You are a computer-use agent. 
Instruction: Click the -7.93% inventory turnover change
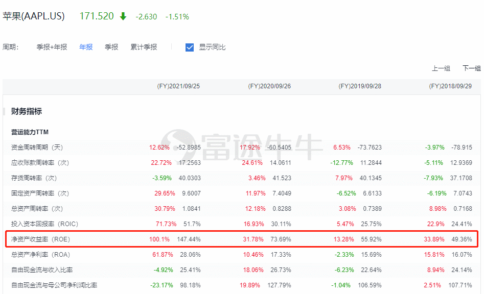point(433,178)
